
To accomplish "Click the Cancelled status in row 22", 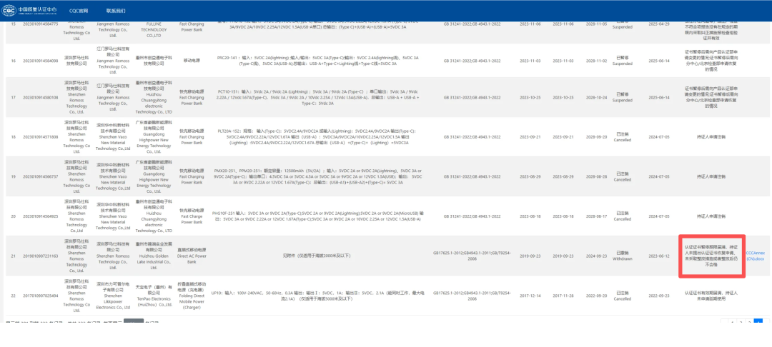I will coord(623,296).
